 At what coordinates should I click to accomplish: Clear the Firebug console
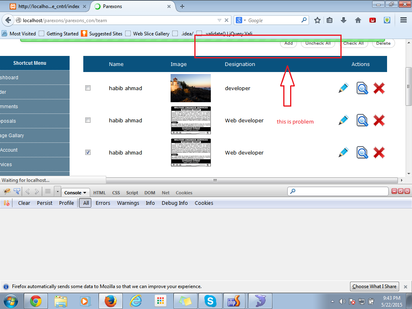coord(24,203)
